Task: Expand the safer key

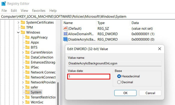Action: 23,87
